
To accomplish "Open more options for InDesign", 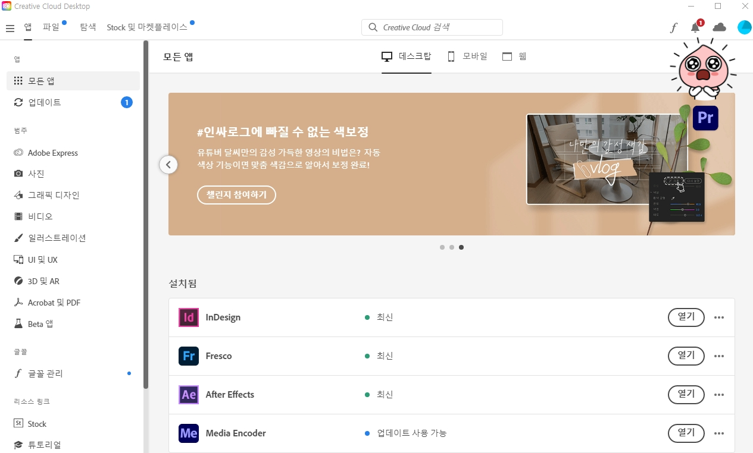I will (719, 317).
